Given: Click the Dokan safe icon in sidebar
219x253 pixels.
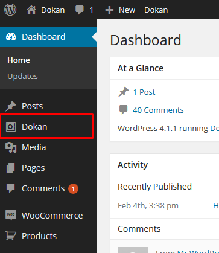Looking at the screenshot, I should [x=11, y=127].
